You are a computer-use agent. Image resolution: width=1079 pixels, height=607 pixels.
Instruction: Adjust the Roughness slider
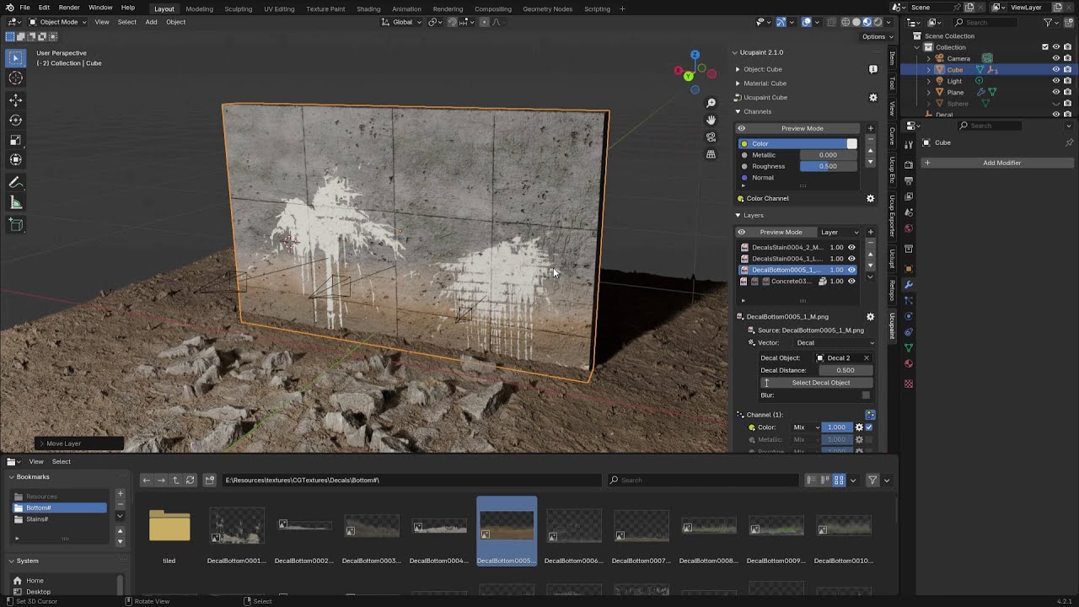[828, 166]
